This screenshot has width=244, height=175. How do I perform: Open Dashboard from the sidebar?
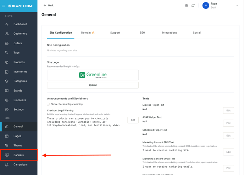coord(20,24)
